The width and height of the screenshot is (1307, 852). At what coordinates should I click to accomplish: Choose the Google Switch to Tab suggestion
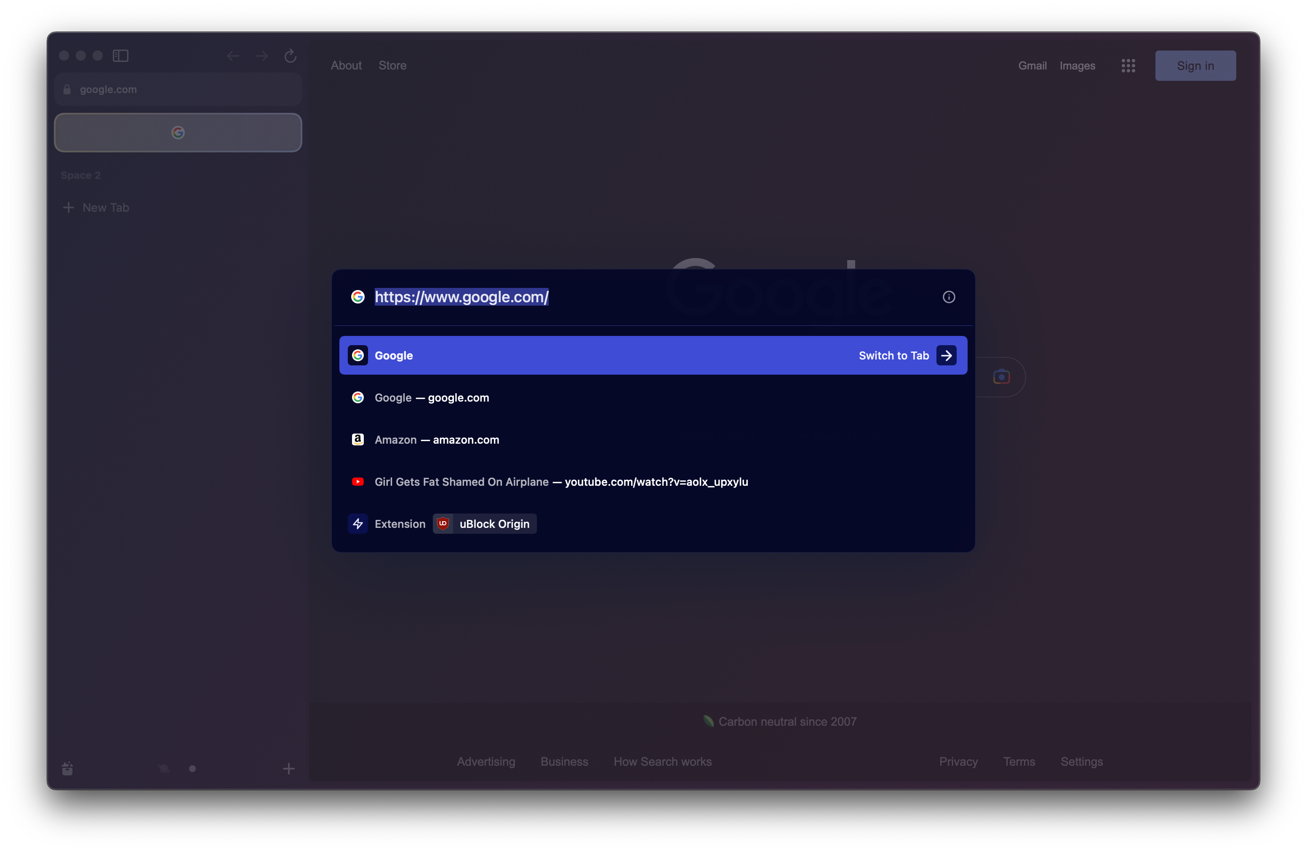pyautogui.click(x=653, y=355)
